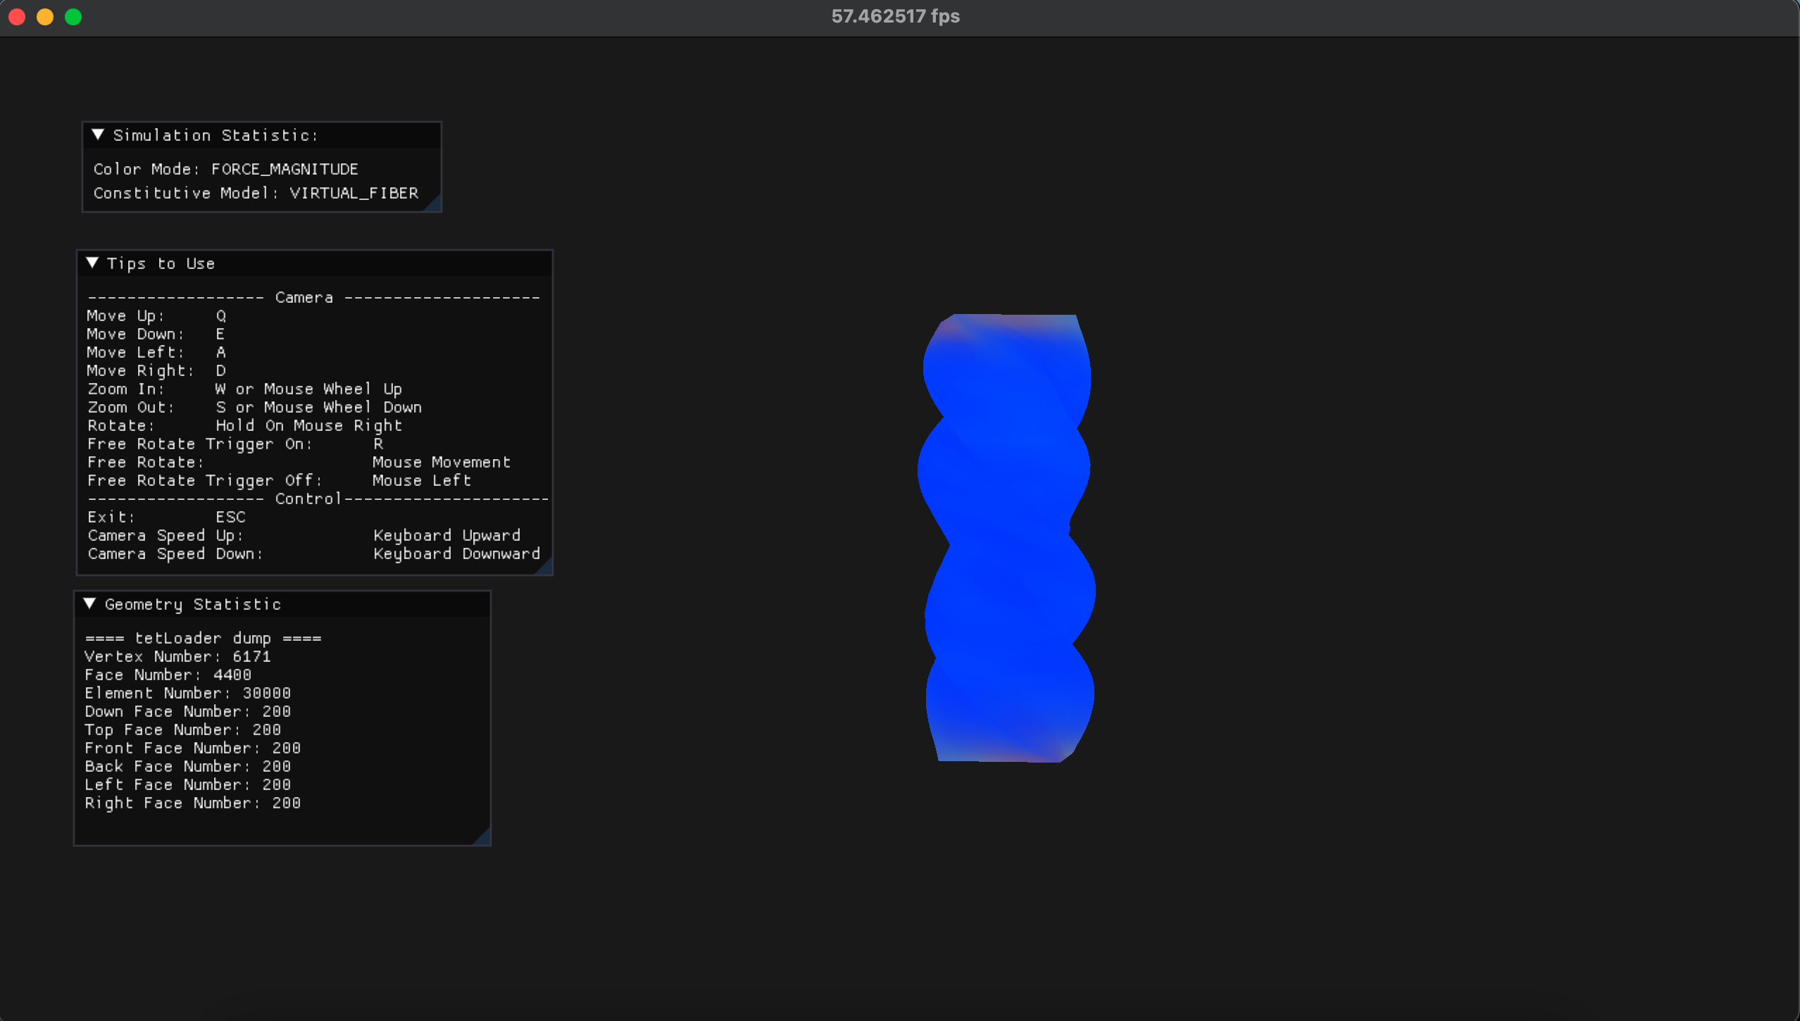Click resize grip of Tips to Use window
This screenshot has width=1800, height=1021.
pyautogui.click(x=545, y=568)
